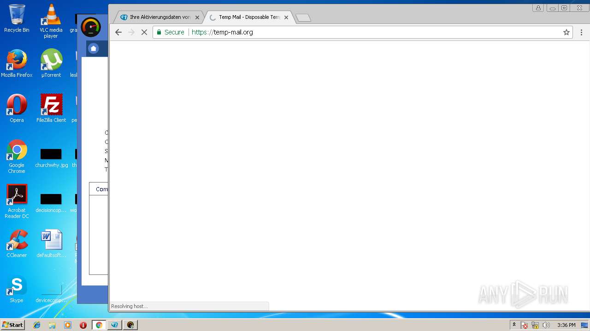
Task: Open Chrome's three-dot menu
Action: point(581,32)
